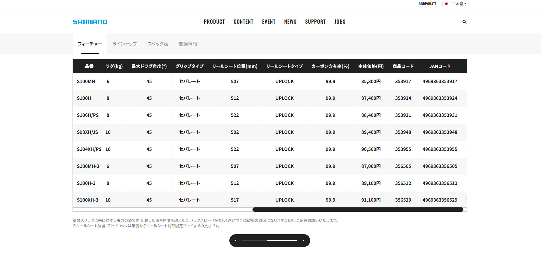Switch to the ラインナップ tab
Image resolution: width=541 pixels, height=259 pixels.
(125, 44)
